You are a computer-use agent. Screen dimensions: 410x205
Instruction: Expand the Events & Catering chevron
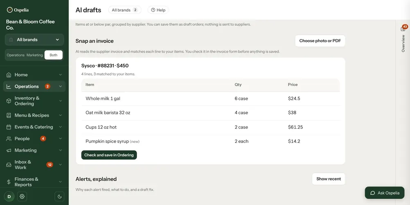click(61, 127)
